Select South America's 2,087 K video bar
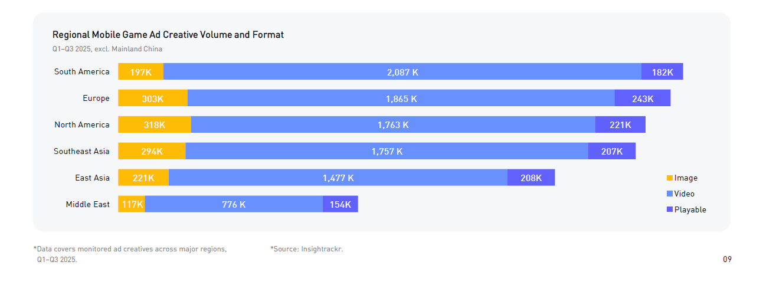Screen dimensions: 763x285 point(402,72)
